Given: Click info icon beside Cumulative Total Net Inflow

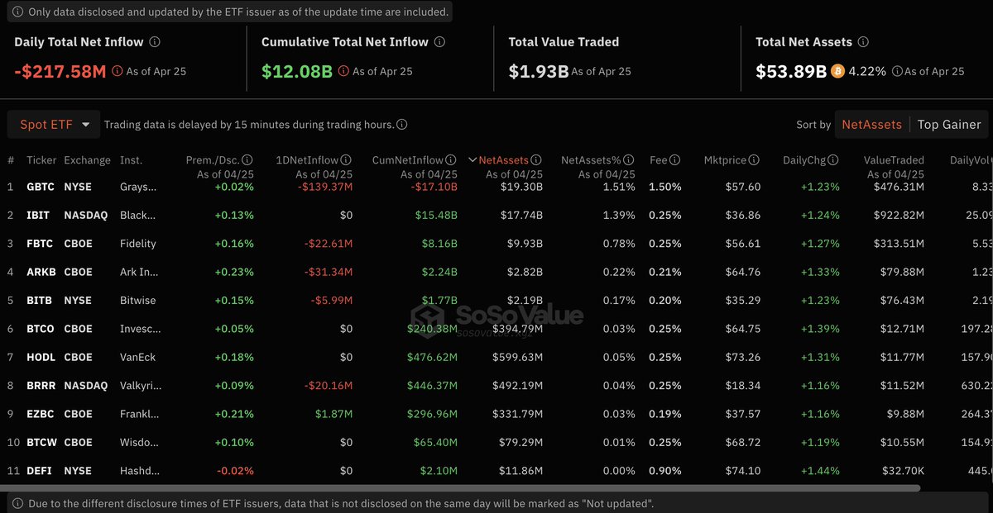Looking at the screenshot, I should (439, 42).
